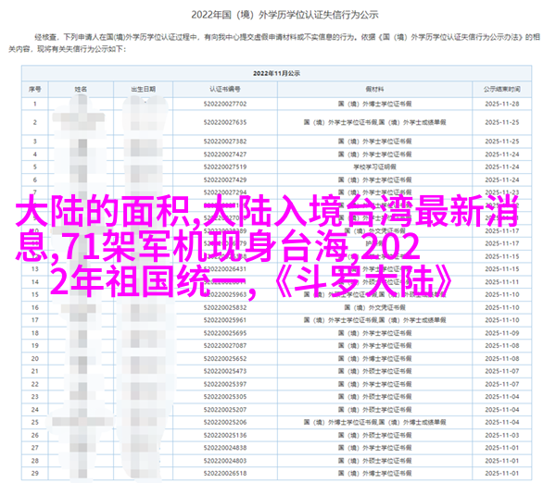Viewport: 556px width, 483px height.
Task: Click the 认证书编号 column header
Action: (x=225, y=89)
